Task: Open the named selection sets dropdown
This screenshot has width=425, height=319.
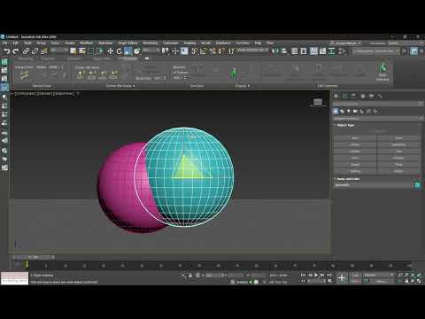Action: pyautogui.click(x=252, y=51)
